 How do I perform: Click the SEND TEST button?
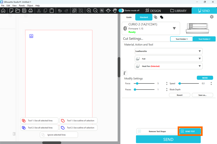(190, 131)
